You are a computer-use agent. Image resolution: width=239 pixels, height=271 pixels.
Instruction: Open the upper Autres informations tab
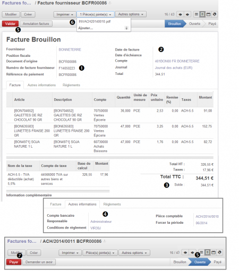tap(41, 85)
